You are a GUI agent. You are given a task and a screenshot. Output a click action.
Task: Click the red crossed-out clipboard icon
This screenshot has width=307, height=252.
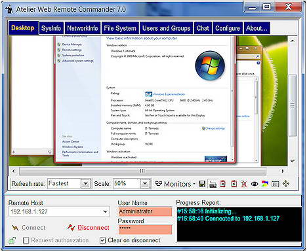[x=244, y=184]
